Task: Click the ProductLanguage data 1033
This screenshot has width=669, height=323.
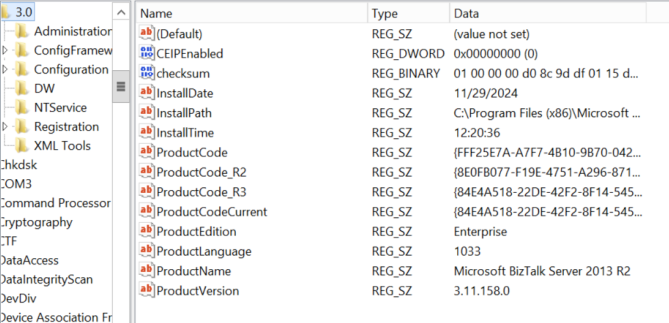Action: [x=467, y=251]
